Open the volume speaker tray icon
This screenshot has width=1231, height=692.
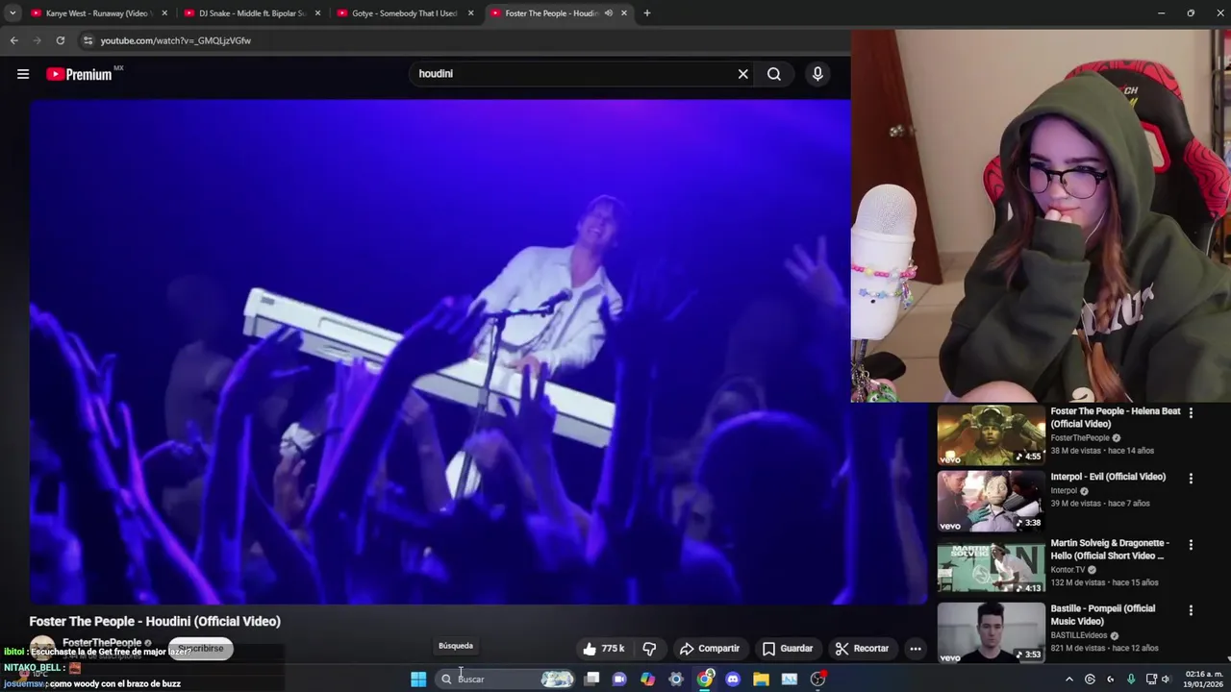pos(1166,680)
